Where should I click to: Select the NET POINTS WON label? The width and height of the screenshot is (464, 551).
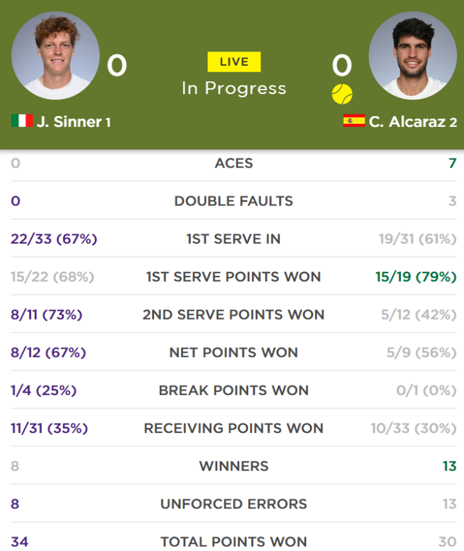(x=234, y=353)
